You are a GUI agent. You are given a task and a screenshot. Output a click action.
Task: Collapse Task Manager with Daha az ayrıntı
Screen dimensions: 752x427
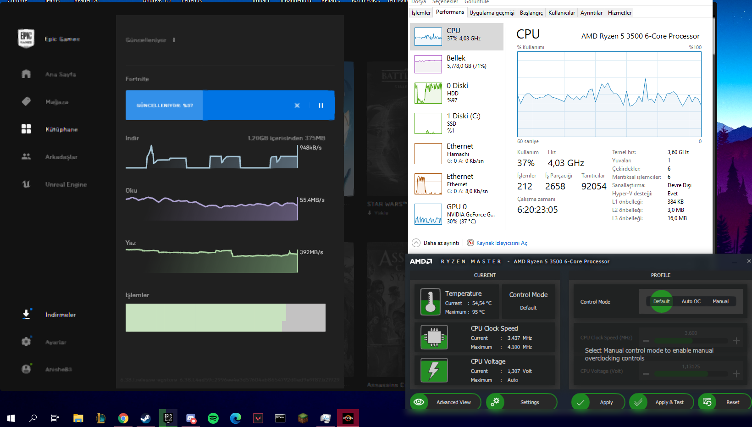click(436, 243)
